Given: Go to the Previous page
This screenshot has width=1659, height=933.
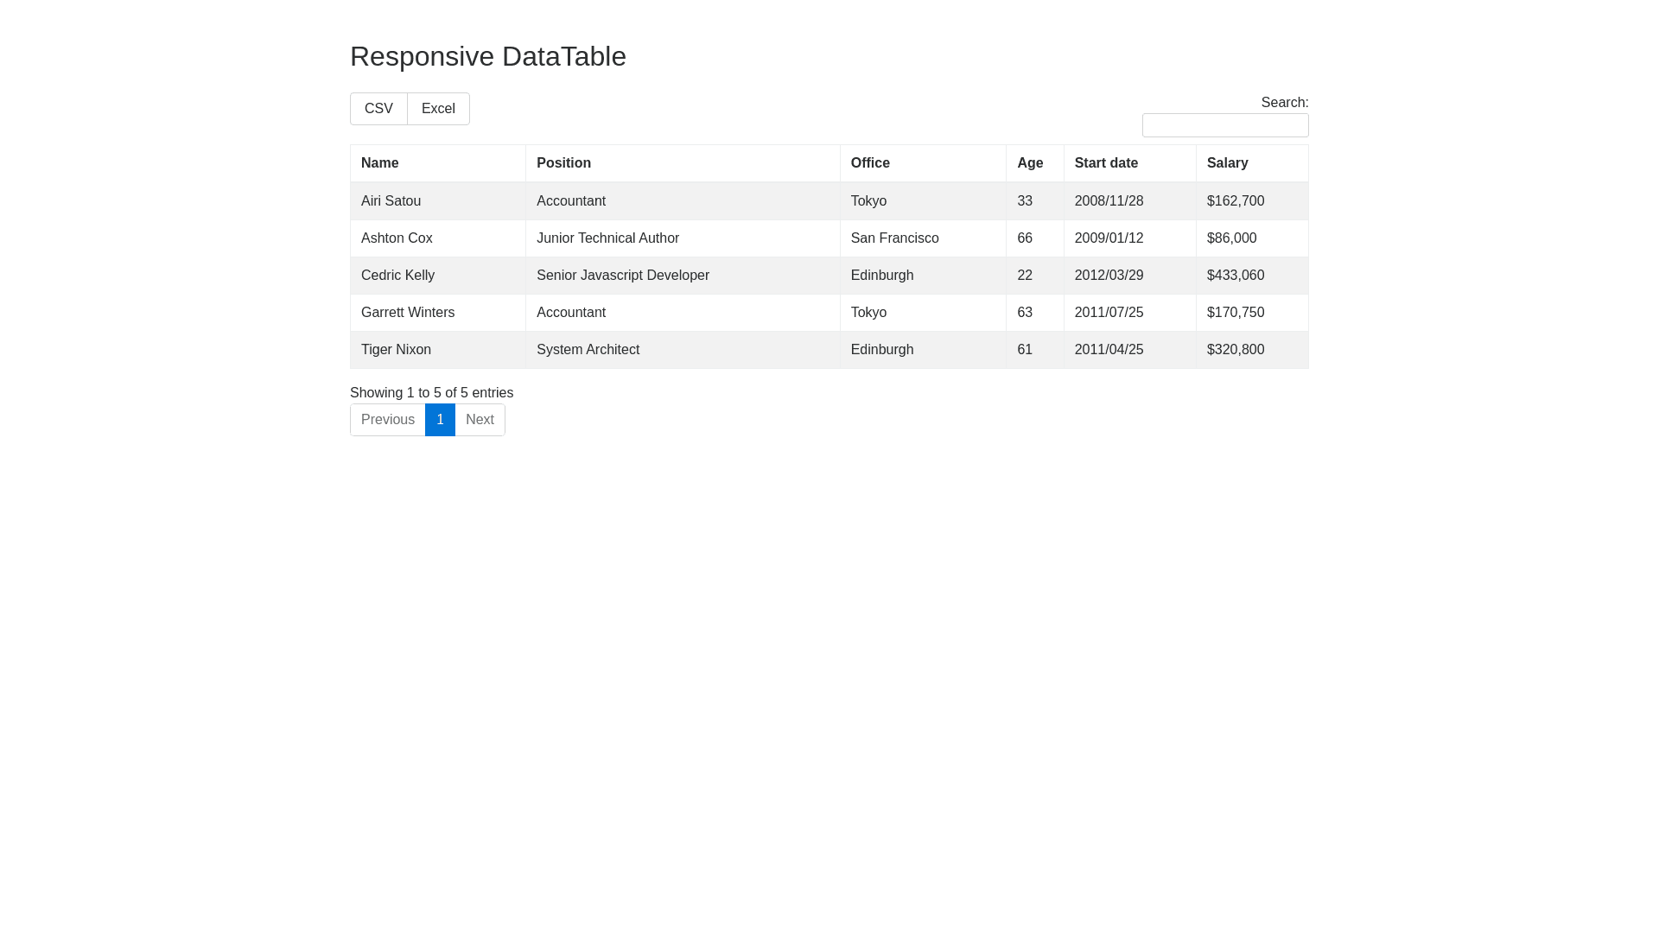Looking at the screenshot, I should (x=388, y=420).
